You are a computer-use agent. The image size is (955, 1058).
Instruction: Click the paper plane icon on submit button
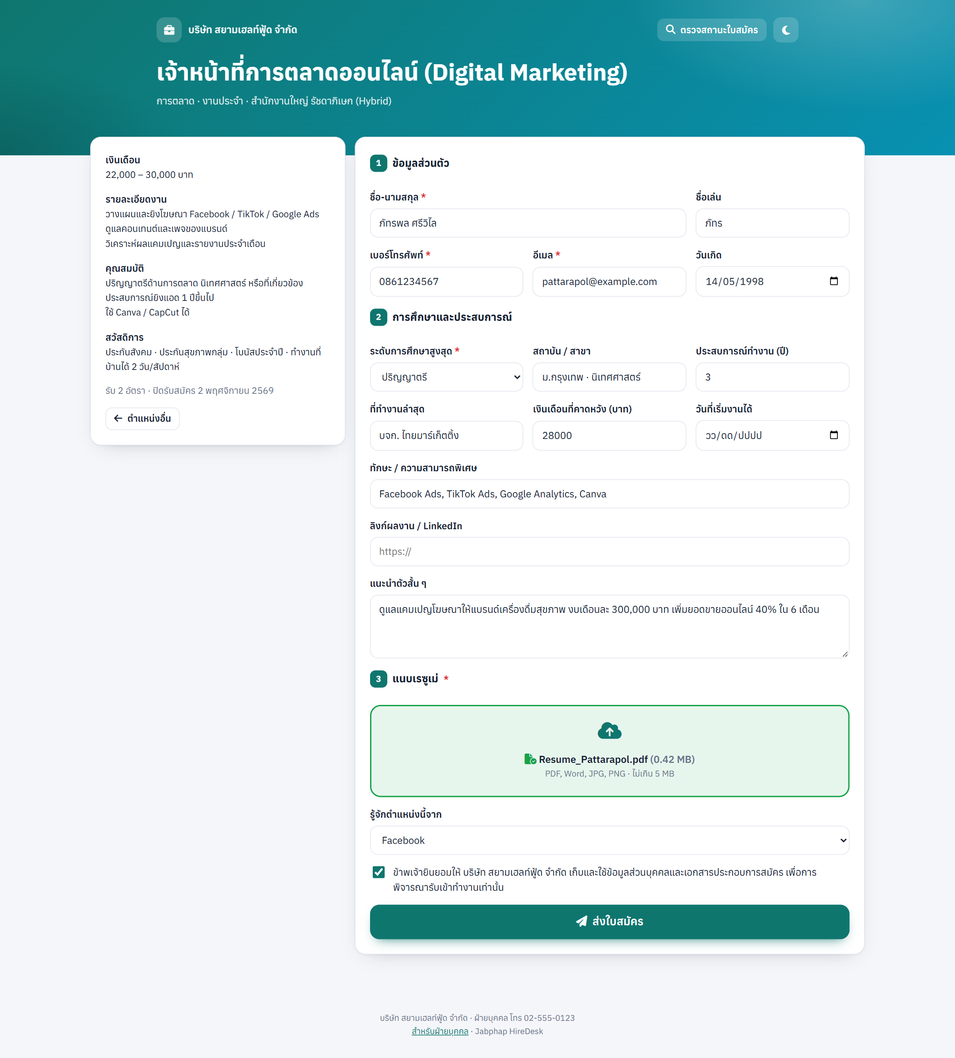point(581,922)
